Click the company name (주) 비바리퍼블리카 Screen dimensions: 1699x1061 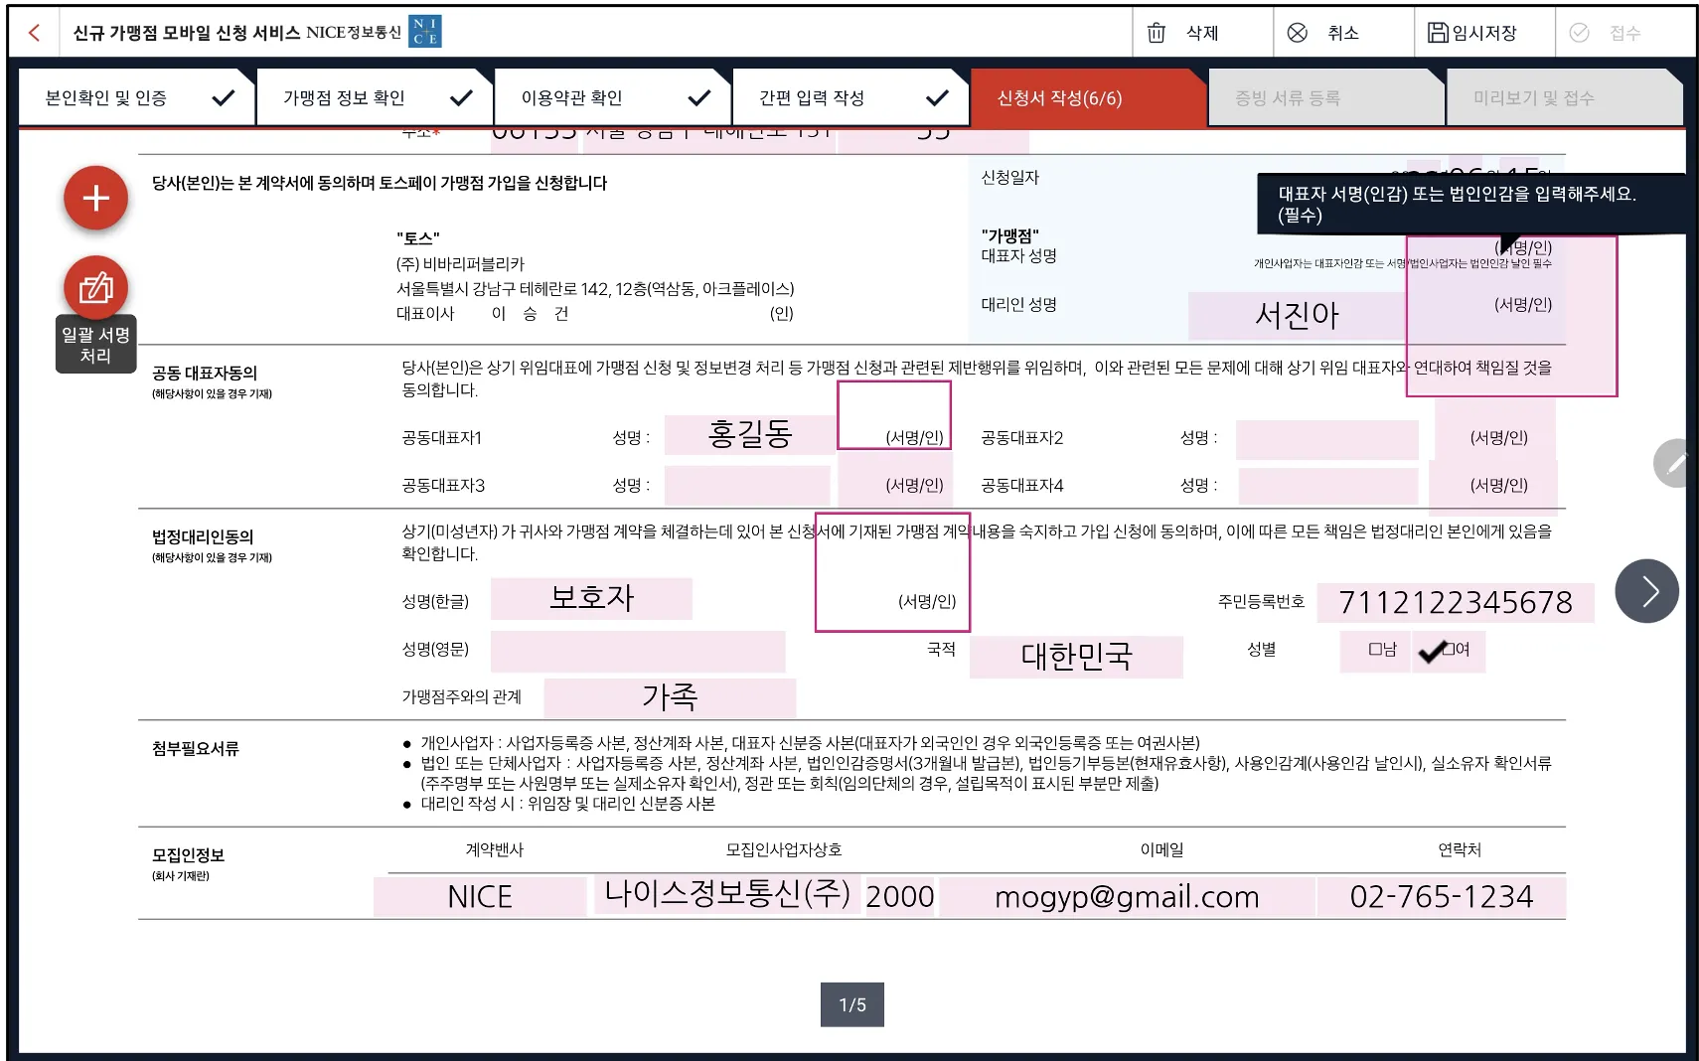[460, 264]
